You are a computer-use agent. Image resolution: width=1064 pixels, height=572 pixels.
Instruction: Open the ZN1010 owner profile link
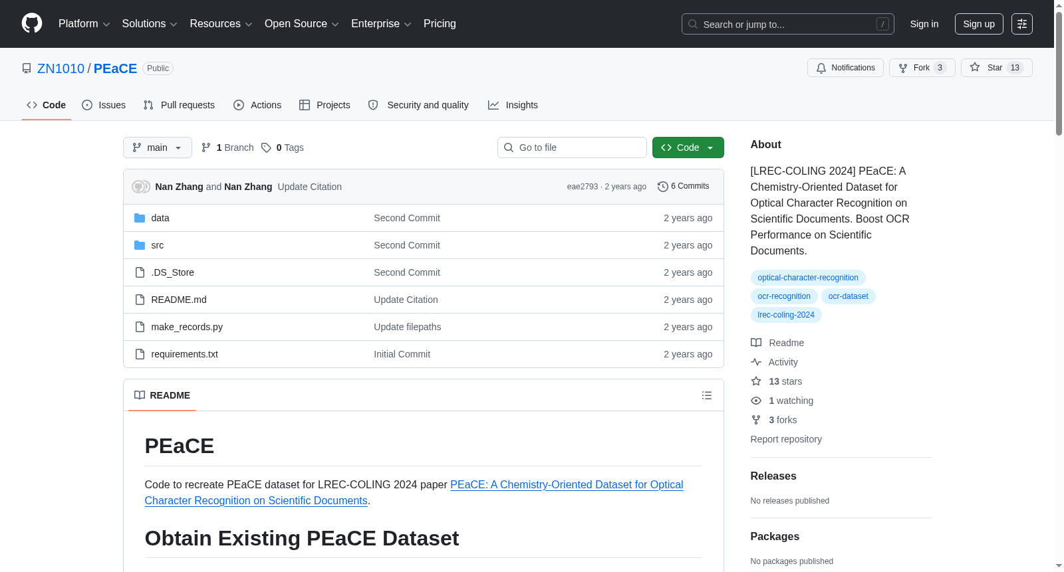click(x=61, y=68)
